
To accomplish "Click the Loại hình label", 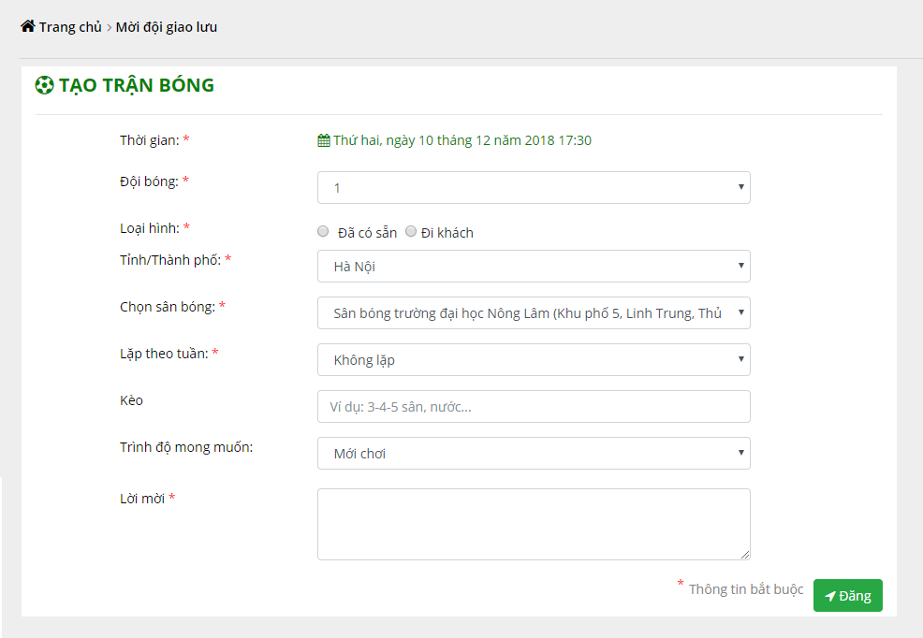I will (150, 229).
